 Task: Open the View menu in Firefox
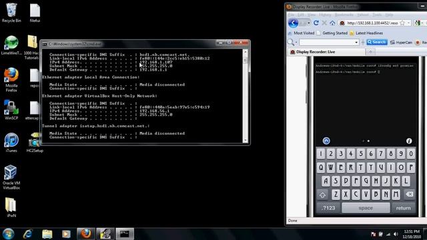[312, 15]
